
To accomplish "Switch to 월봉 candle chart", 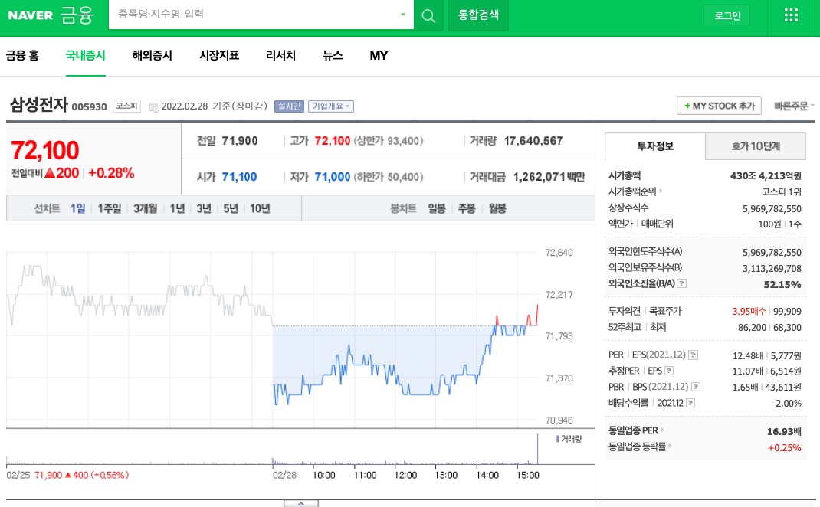I will pos(497,208).
